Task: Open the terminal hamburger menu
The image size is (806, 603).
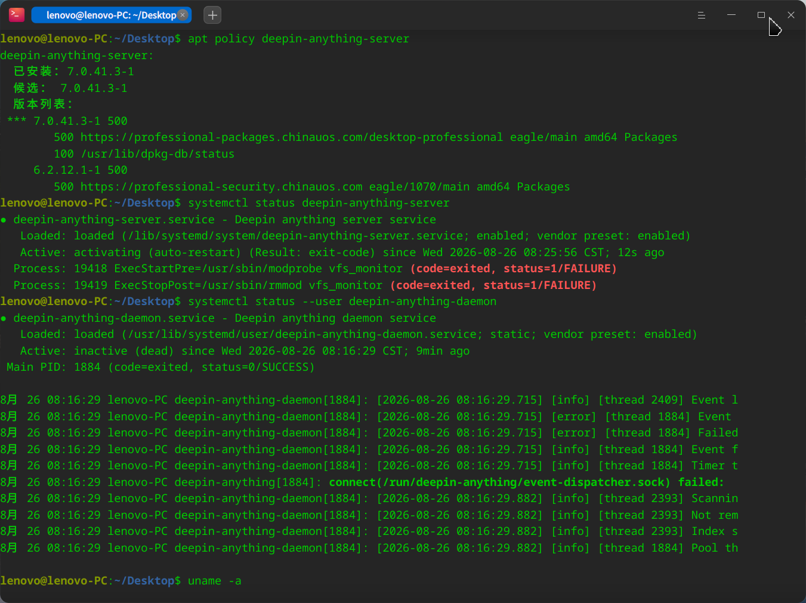Action: [x=702, y=15]
